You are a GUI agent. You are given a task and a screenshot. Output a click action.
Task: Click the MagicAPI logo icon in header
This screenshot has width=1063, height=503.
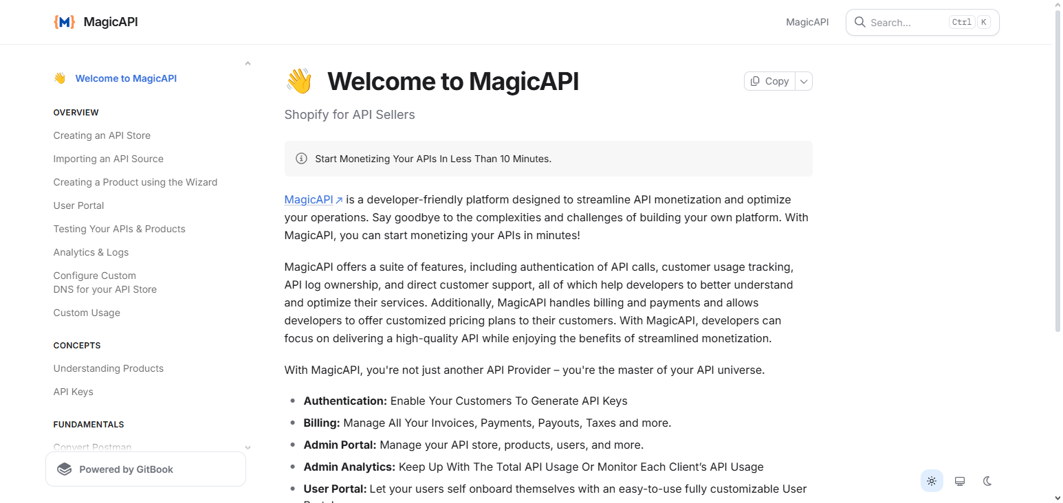(65, 22)
